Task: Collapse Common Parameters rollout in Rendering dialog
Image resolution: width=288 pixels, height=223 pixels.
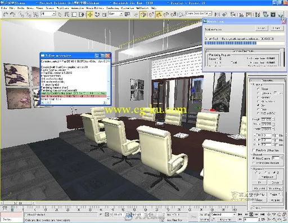Action: click(243, 51)
